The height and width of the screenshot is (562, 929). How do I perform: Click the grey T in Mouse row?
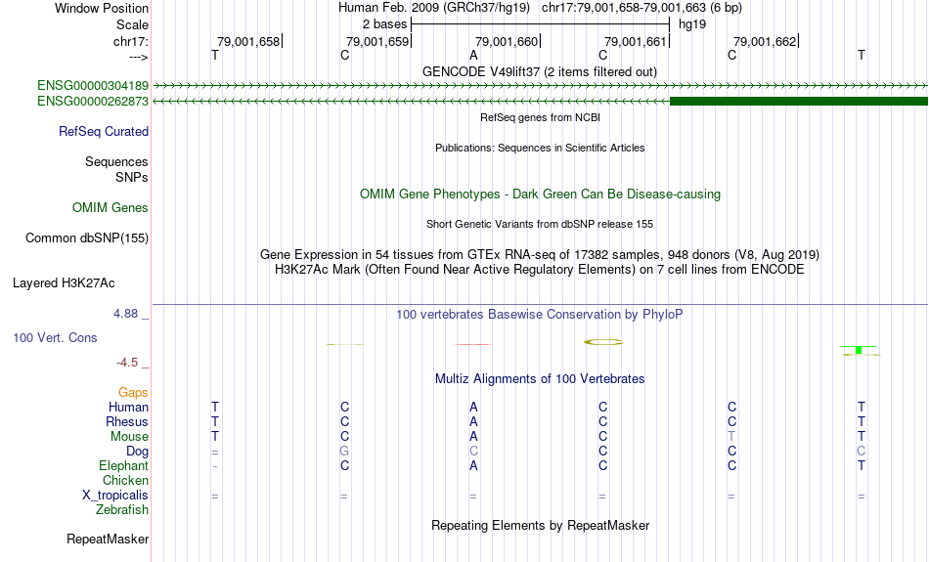click(731, 437)
